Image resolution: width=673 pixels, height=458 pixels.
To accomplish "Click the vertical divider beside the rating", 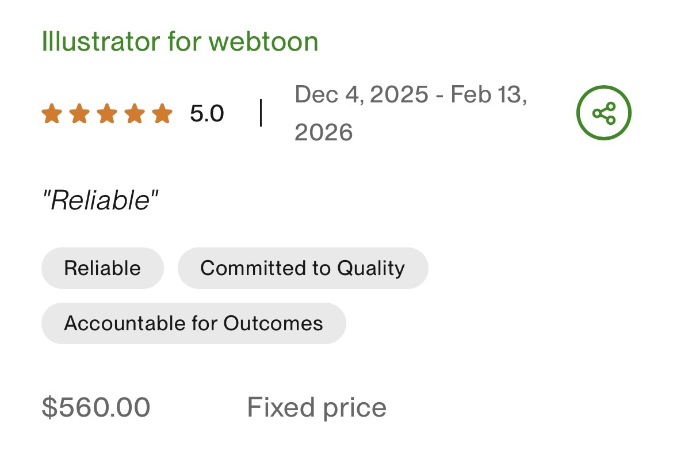I will click(261, 113).
